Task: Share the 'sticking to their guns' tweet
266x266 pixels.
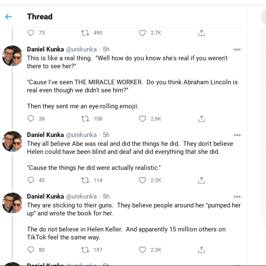Action: point(201,250)
